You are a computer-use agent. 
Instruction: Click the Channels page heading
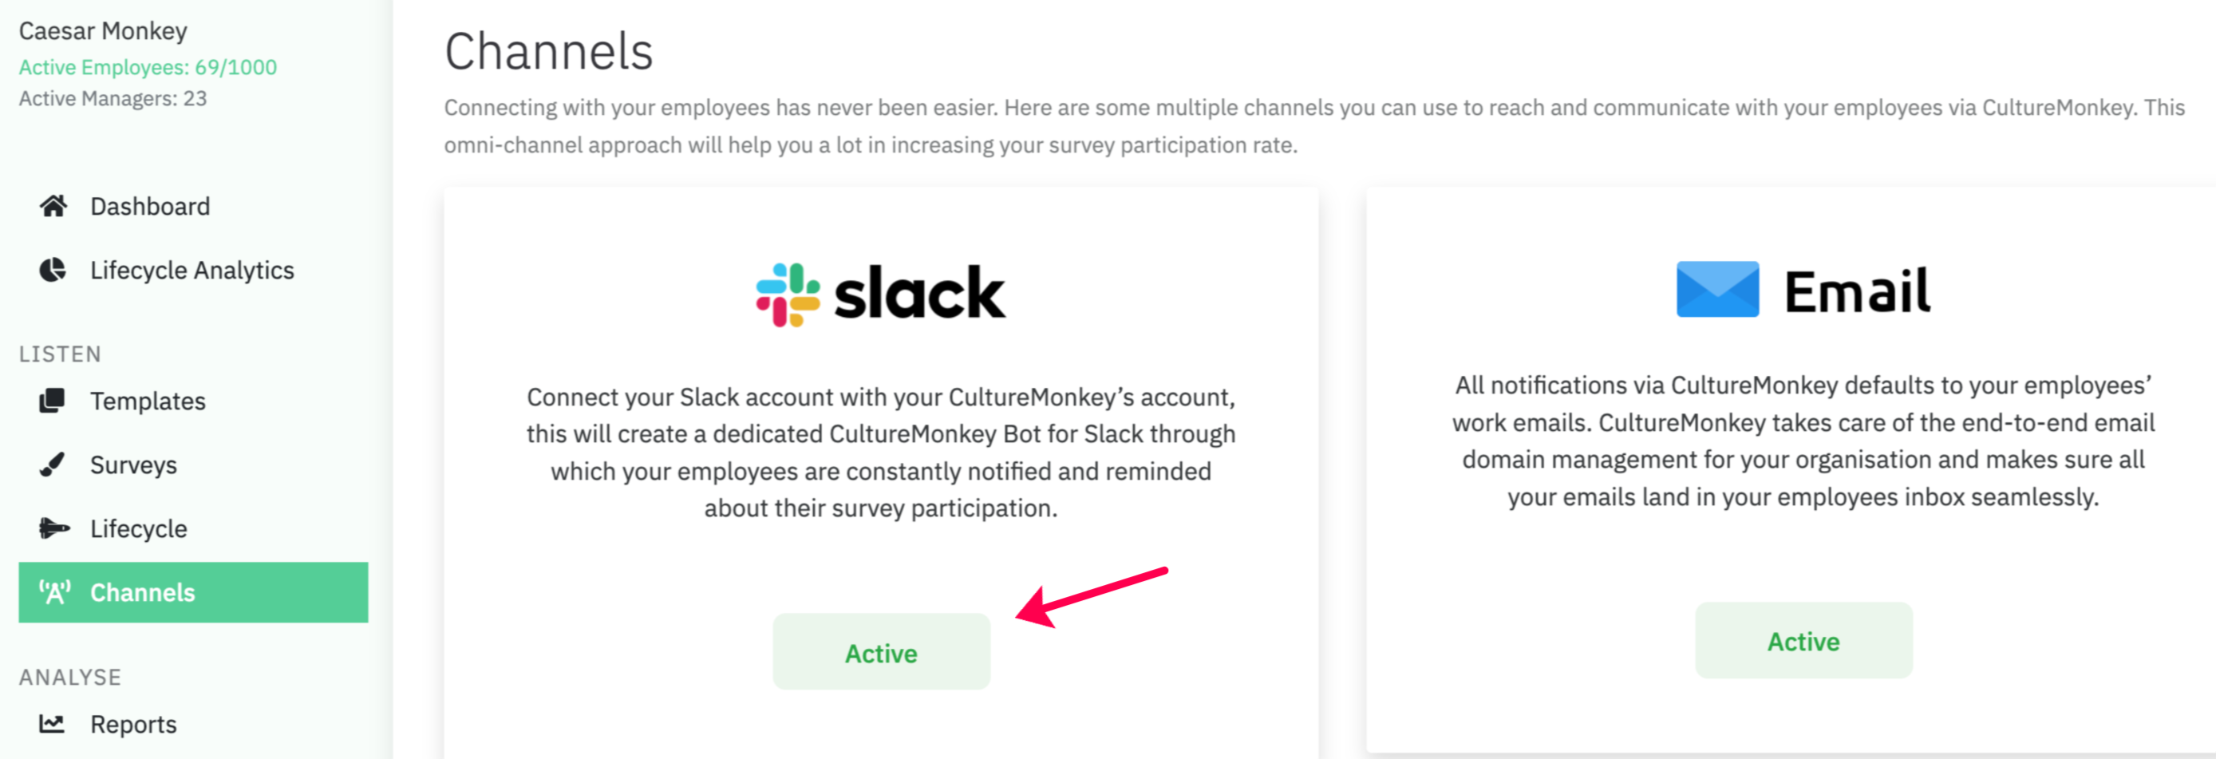pos(549,52)
